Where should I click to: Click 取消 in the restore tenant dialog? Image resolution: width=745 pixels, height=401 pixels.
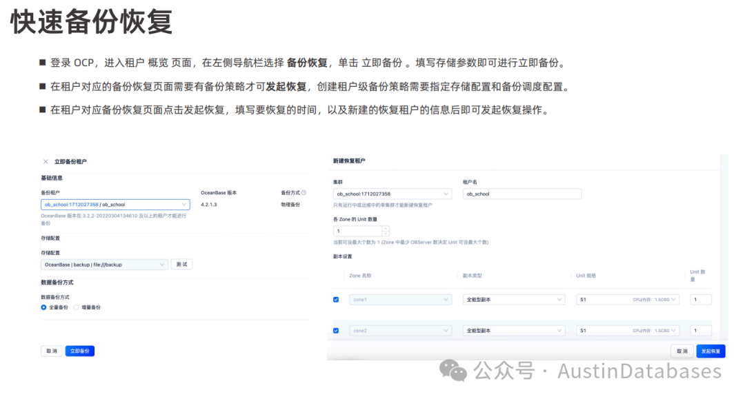point(682,351)
